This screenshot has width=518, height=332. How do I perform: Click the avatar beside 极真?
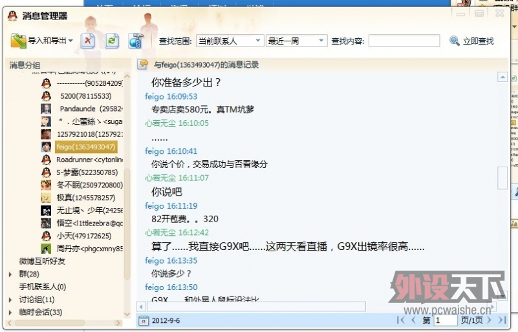pos(46,198)
